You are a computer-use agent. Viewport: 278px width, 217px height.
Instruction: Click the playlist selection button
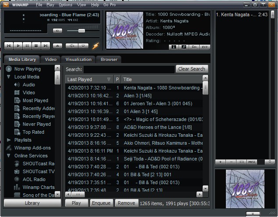[242, 162]
